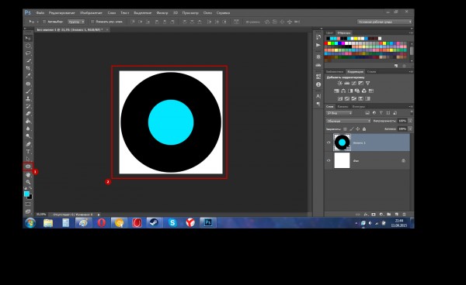Activate the Zoom magnifier tool
This screenshot has height=285, width=466.
click(x=28, y=182)
